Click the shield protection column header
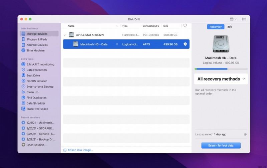This screenshot has height=168, width=267. point(185,26)
